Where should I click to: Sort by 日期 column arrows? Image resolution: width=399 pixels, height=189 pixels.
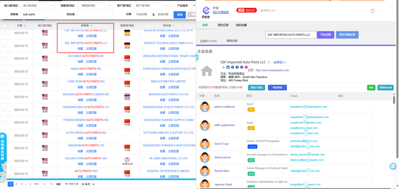pos(25,26)
